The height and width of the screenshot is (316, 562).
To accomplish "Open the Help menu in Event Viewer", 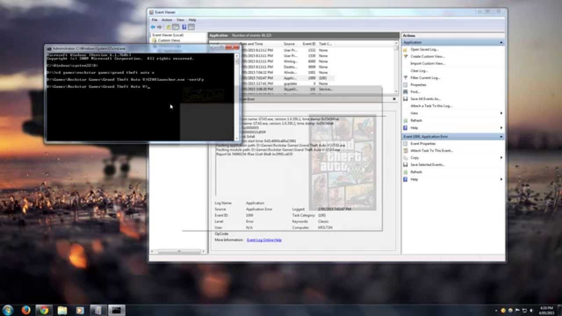I will (x=192, y=20).
